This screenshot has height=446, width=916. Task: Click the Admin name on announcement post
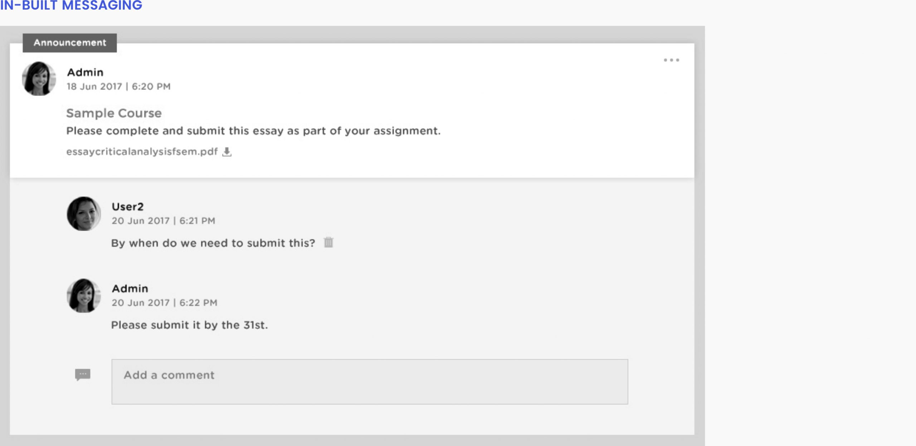(85, 72)
